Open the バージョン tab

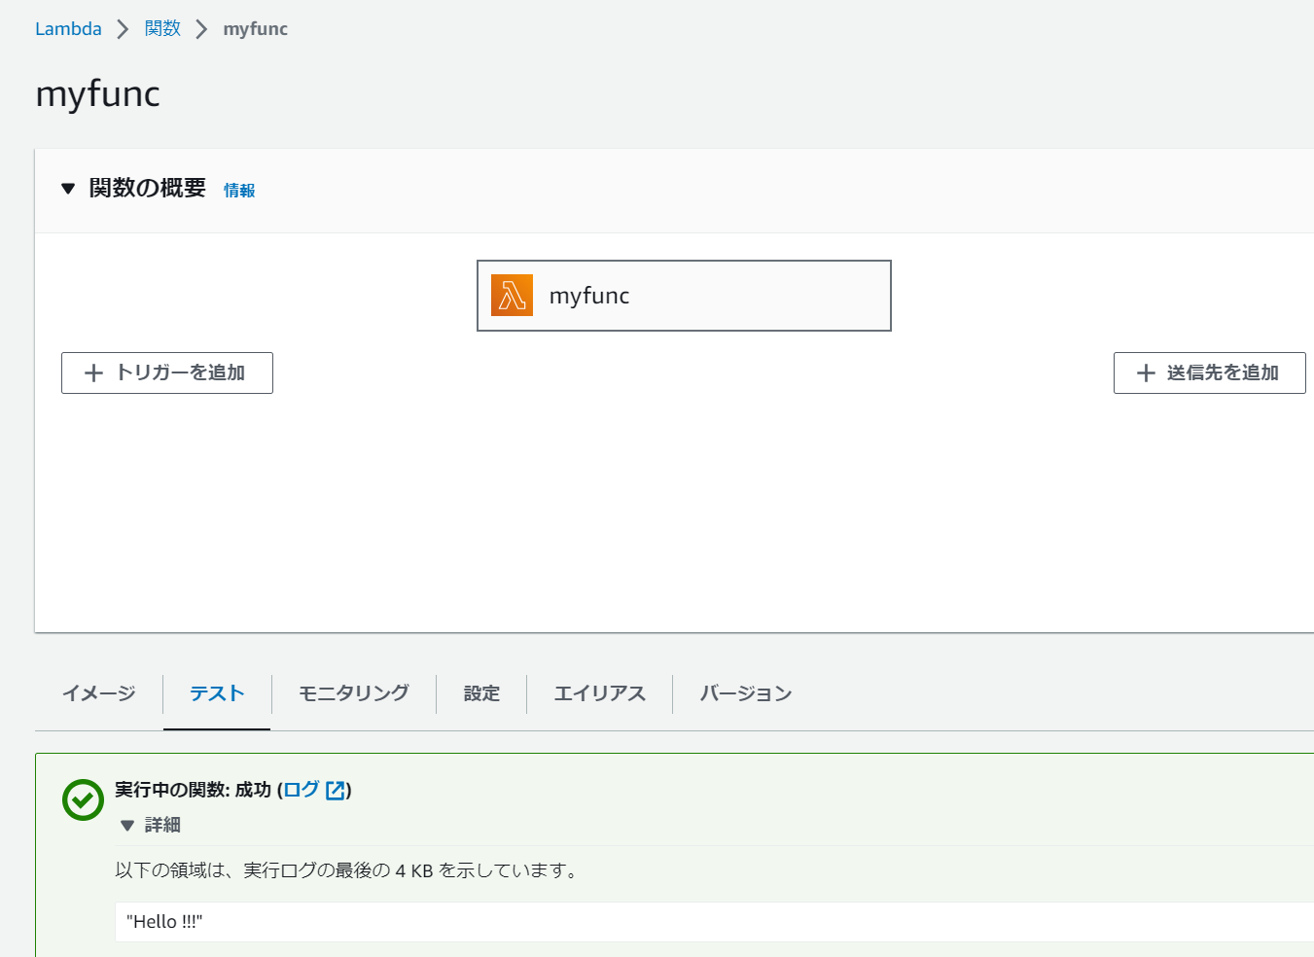[x=746, y=693]
